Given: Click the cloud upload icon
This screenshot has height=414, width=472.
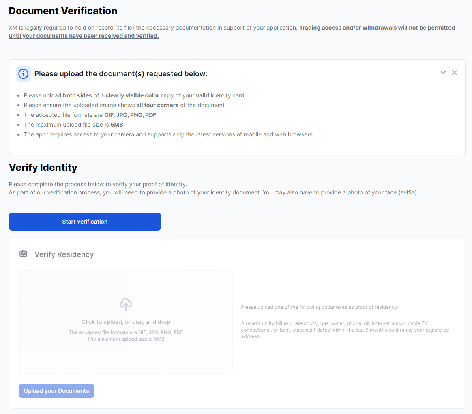Looking at the screenshot, I should click(126, 304).
